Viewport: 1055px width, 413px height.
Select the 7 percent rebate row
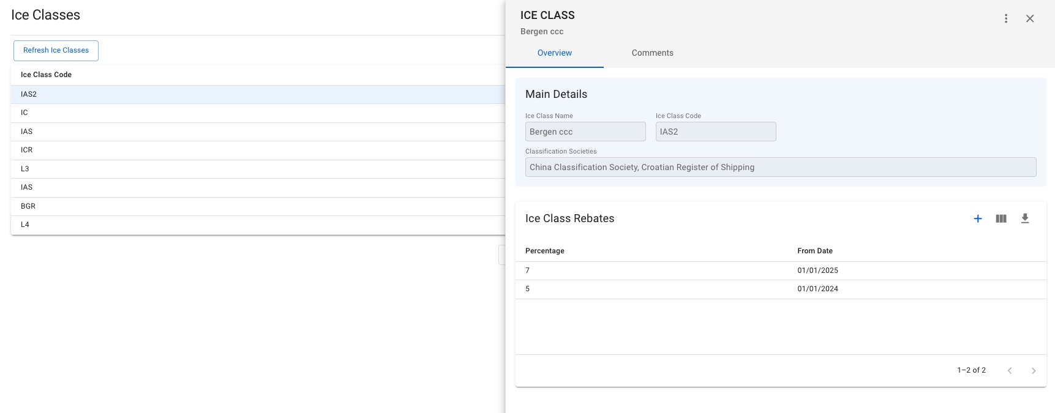click(655, 271)
